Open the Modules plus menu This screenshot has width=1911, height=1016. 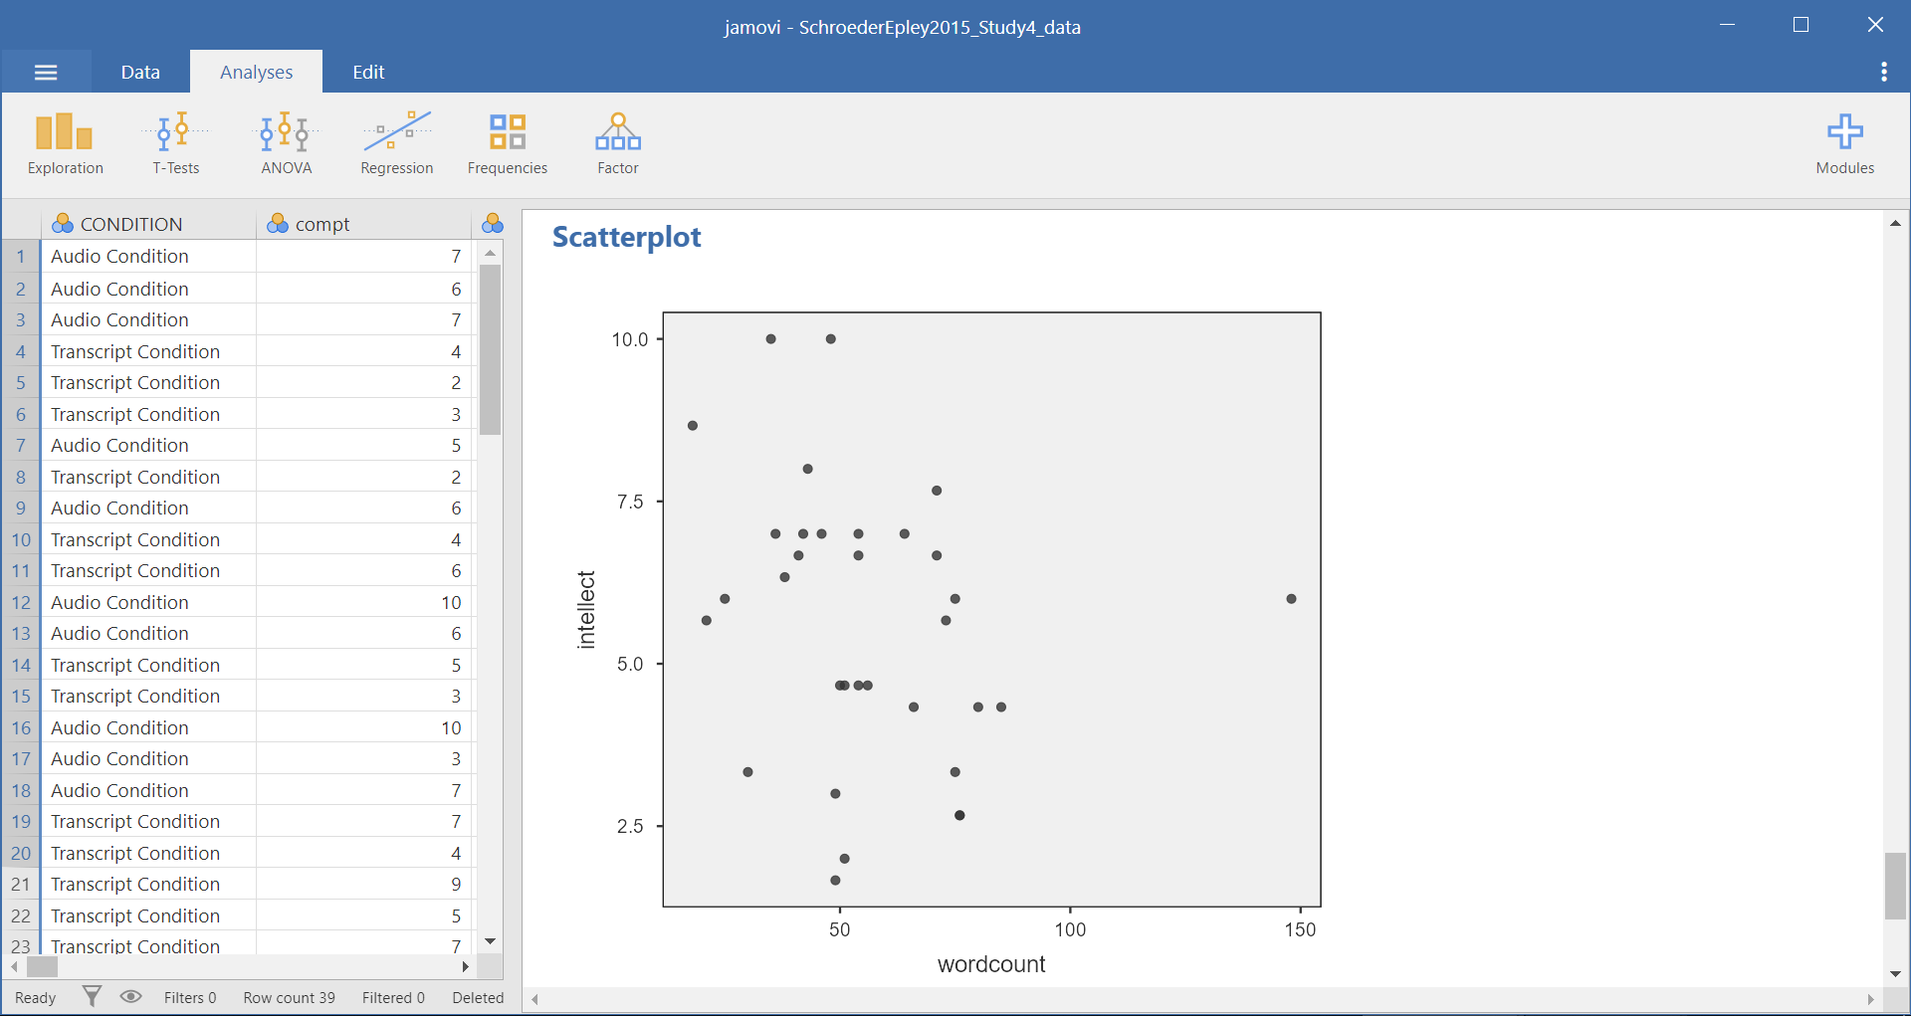1844,144
